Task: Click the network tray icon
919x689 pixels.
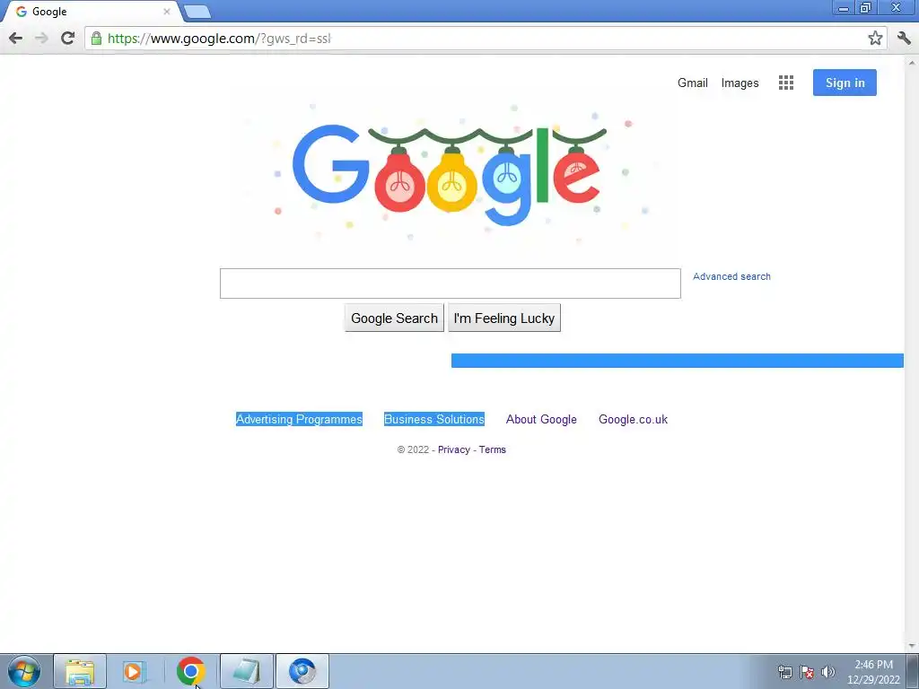Action: click(x=784, y=672)
